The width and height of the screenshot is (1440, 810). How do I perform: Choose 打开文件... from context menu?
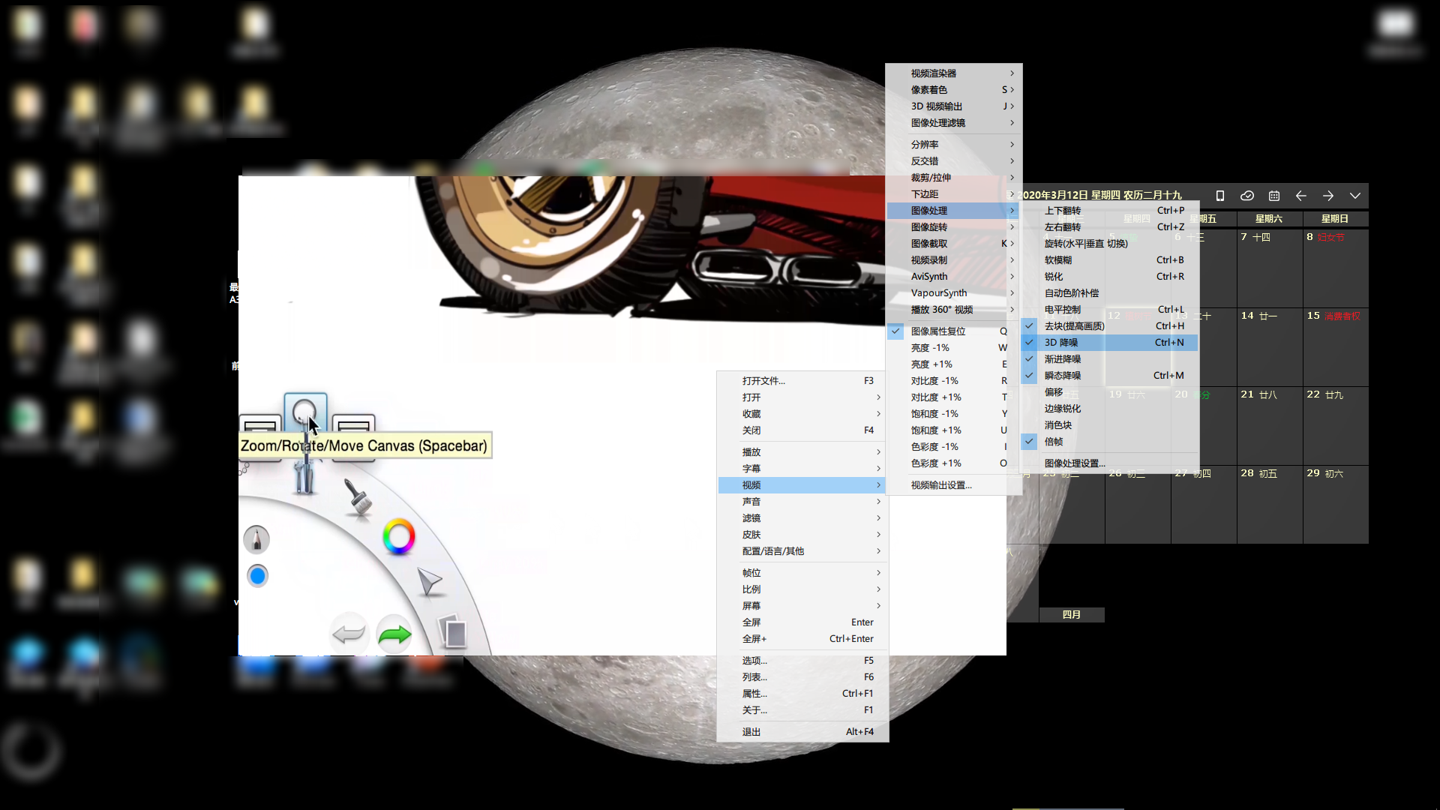pos(802,381)
